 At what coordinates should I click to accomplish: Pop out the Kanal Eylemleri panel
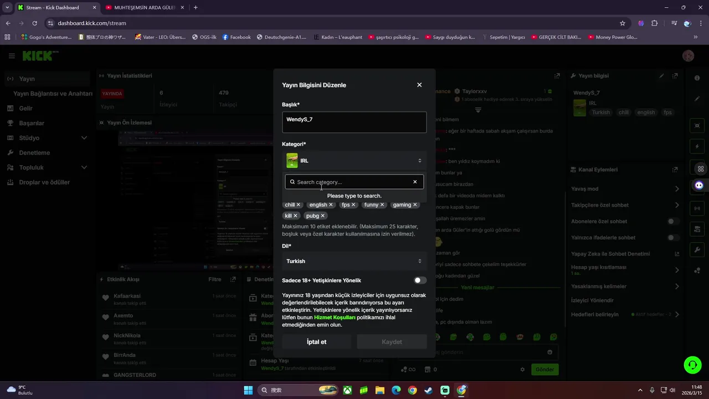point(675,170)
